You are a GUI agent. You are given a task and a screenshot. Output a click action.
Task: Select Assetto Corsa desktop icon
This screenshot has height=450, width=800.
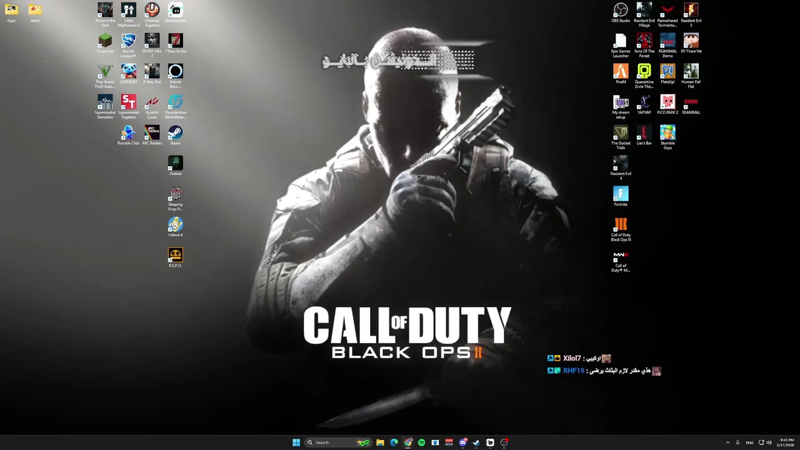point(152,107)
